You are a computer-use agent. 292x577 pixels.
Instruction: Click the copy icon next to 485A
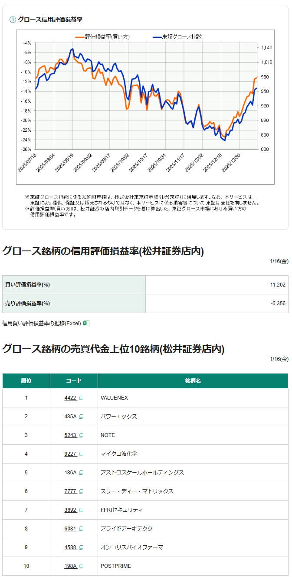tap(81, 417)
